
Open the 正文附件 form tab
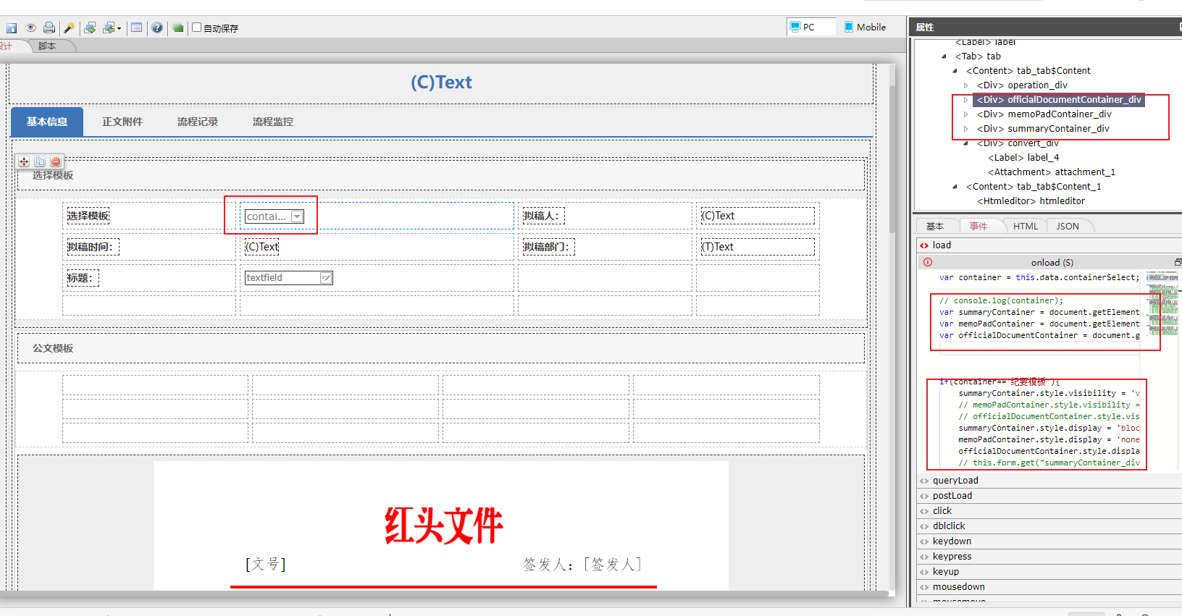(122, 122)
